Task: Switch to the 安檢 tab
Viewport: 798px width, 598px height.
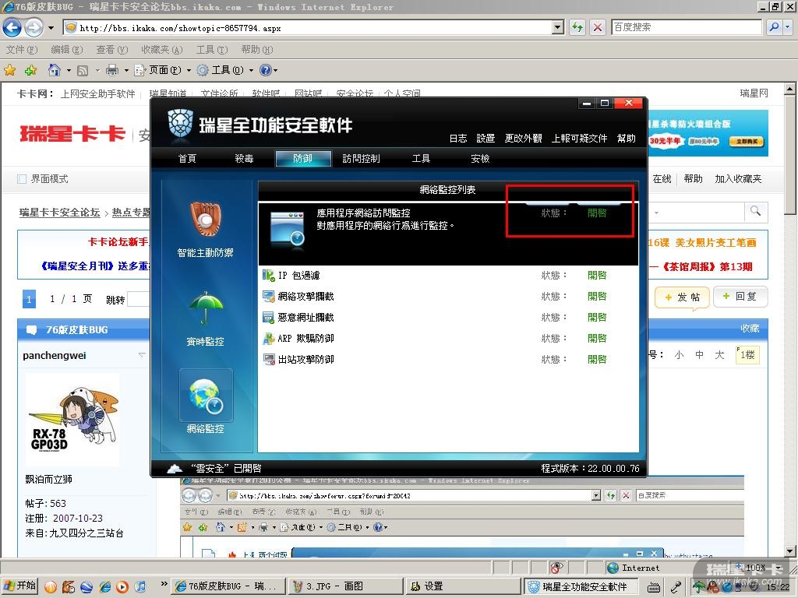Action: [x=480, y=159]
